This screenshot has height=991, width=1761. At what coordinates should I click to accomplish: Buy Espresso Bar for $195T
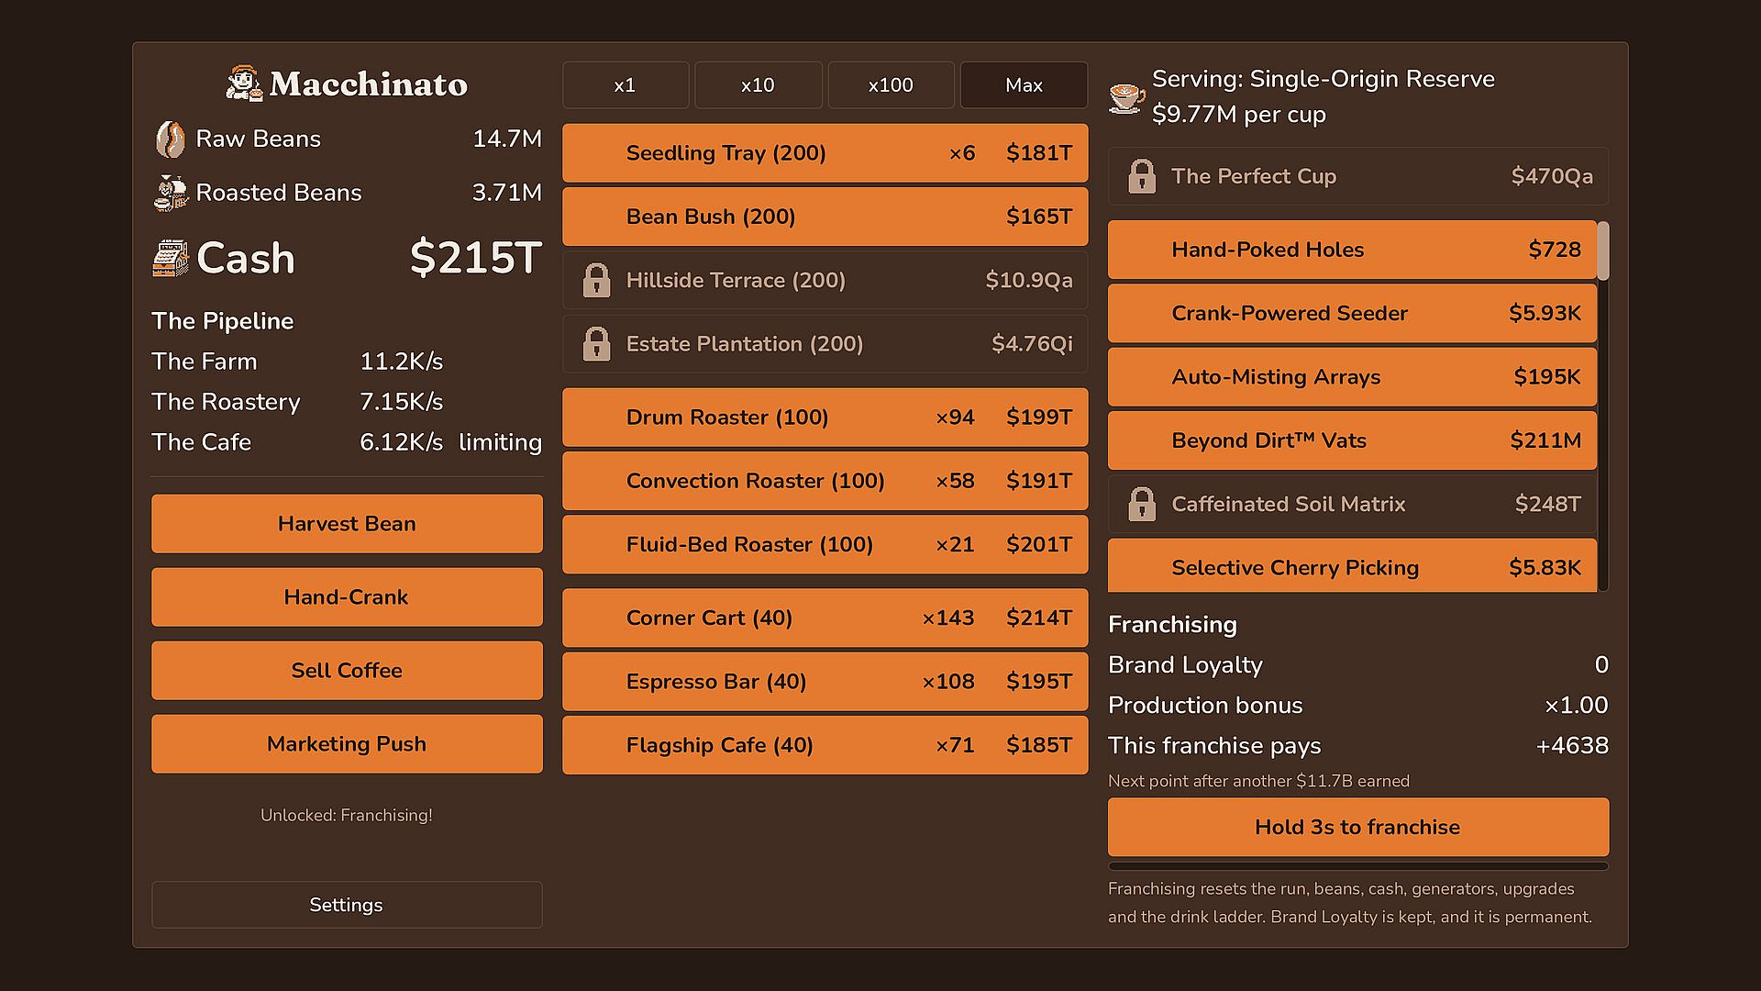click(825, 682)
